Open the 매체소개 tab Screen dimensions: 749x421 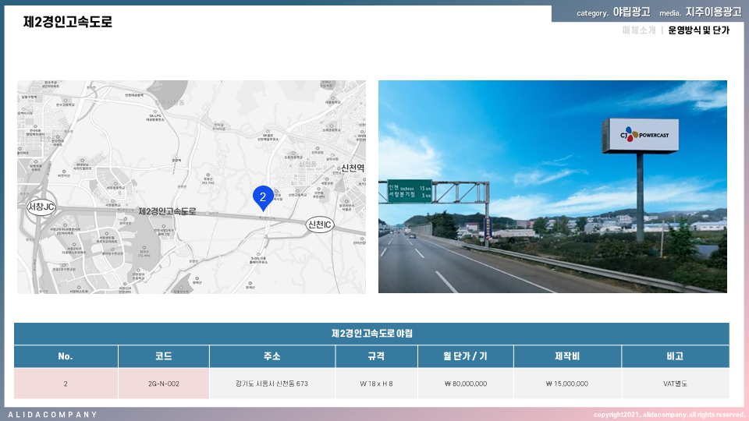pos(639,30)
